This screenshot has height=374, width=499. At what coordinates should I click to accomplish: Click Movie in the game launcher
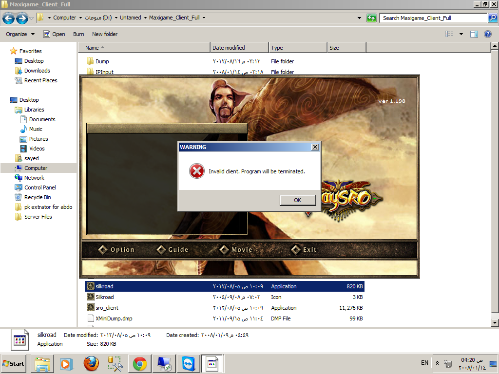point(236,250)
